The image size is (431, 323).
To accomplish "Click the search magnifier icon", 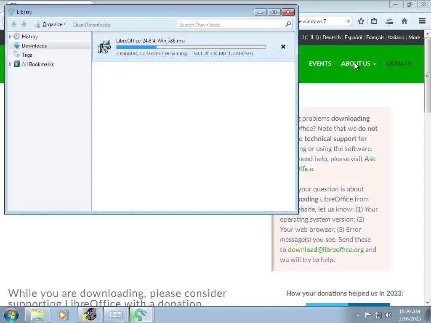I will click(x=288, y=24).
